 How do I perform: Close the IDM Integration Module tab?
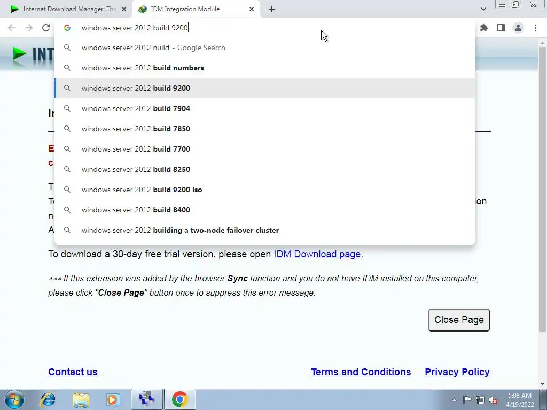(252, 9)
